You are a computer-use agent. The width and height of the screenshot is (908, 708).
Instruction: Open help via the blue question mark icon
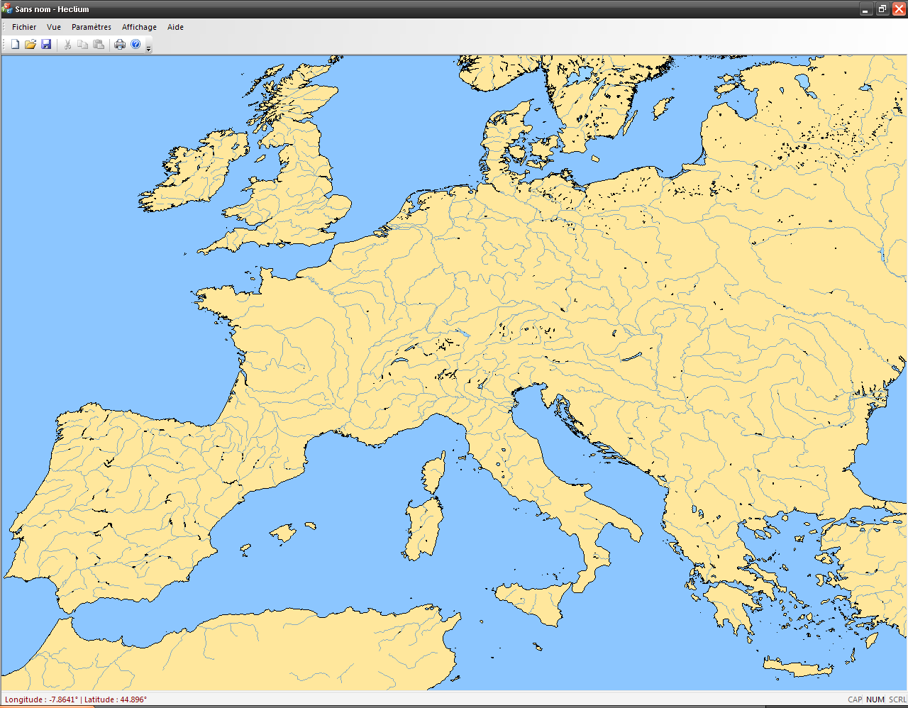pos(135,45)
